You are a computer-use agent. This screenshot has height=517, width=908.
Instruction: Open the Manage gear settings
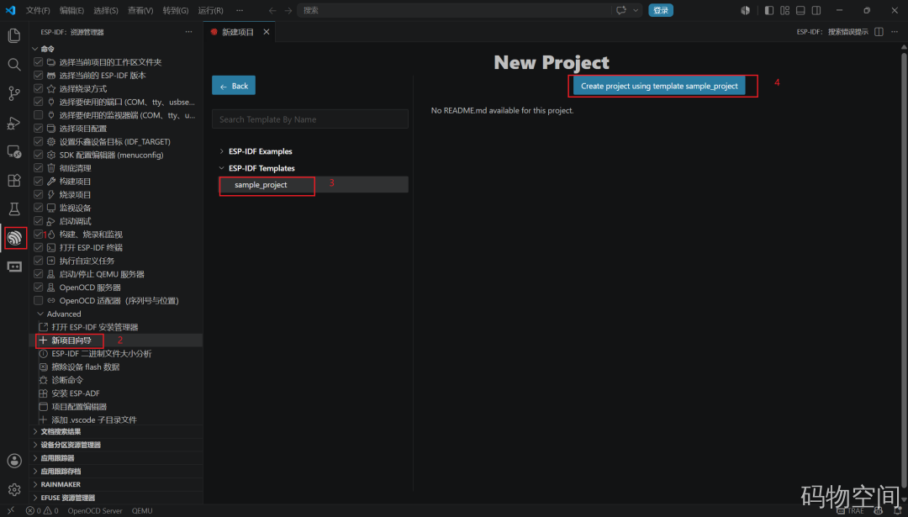tap(14, 490)
